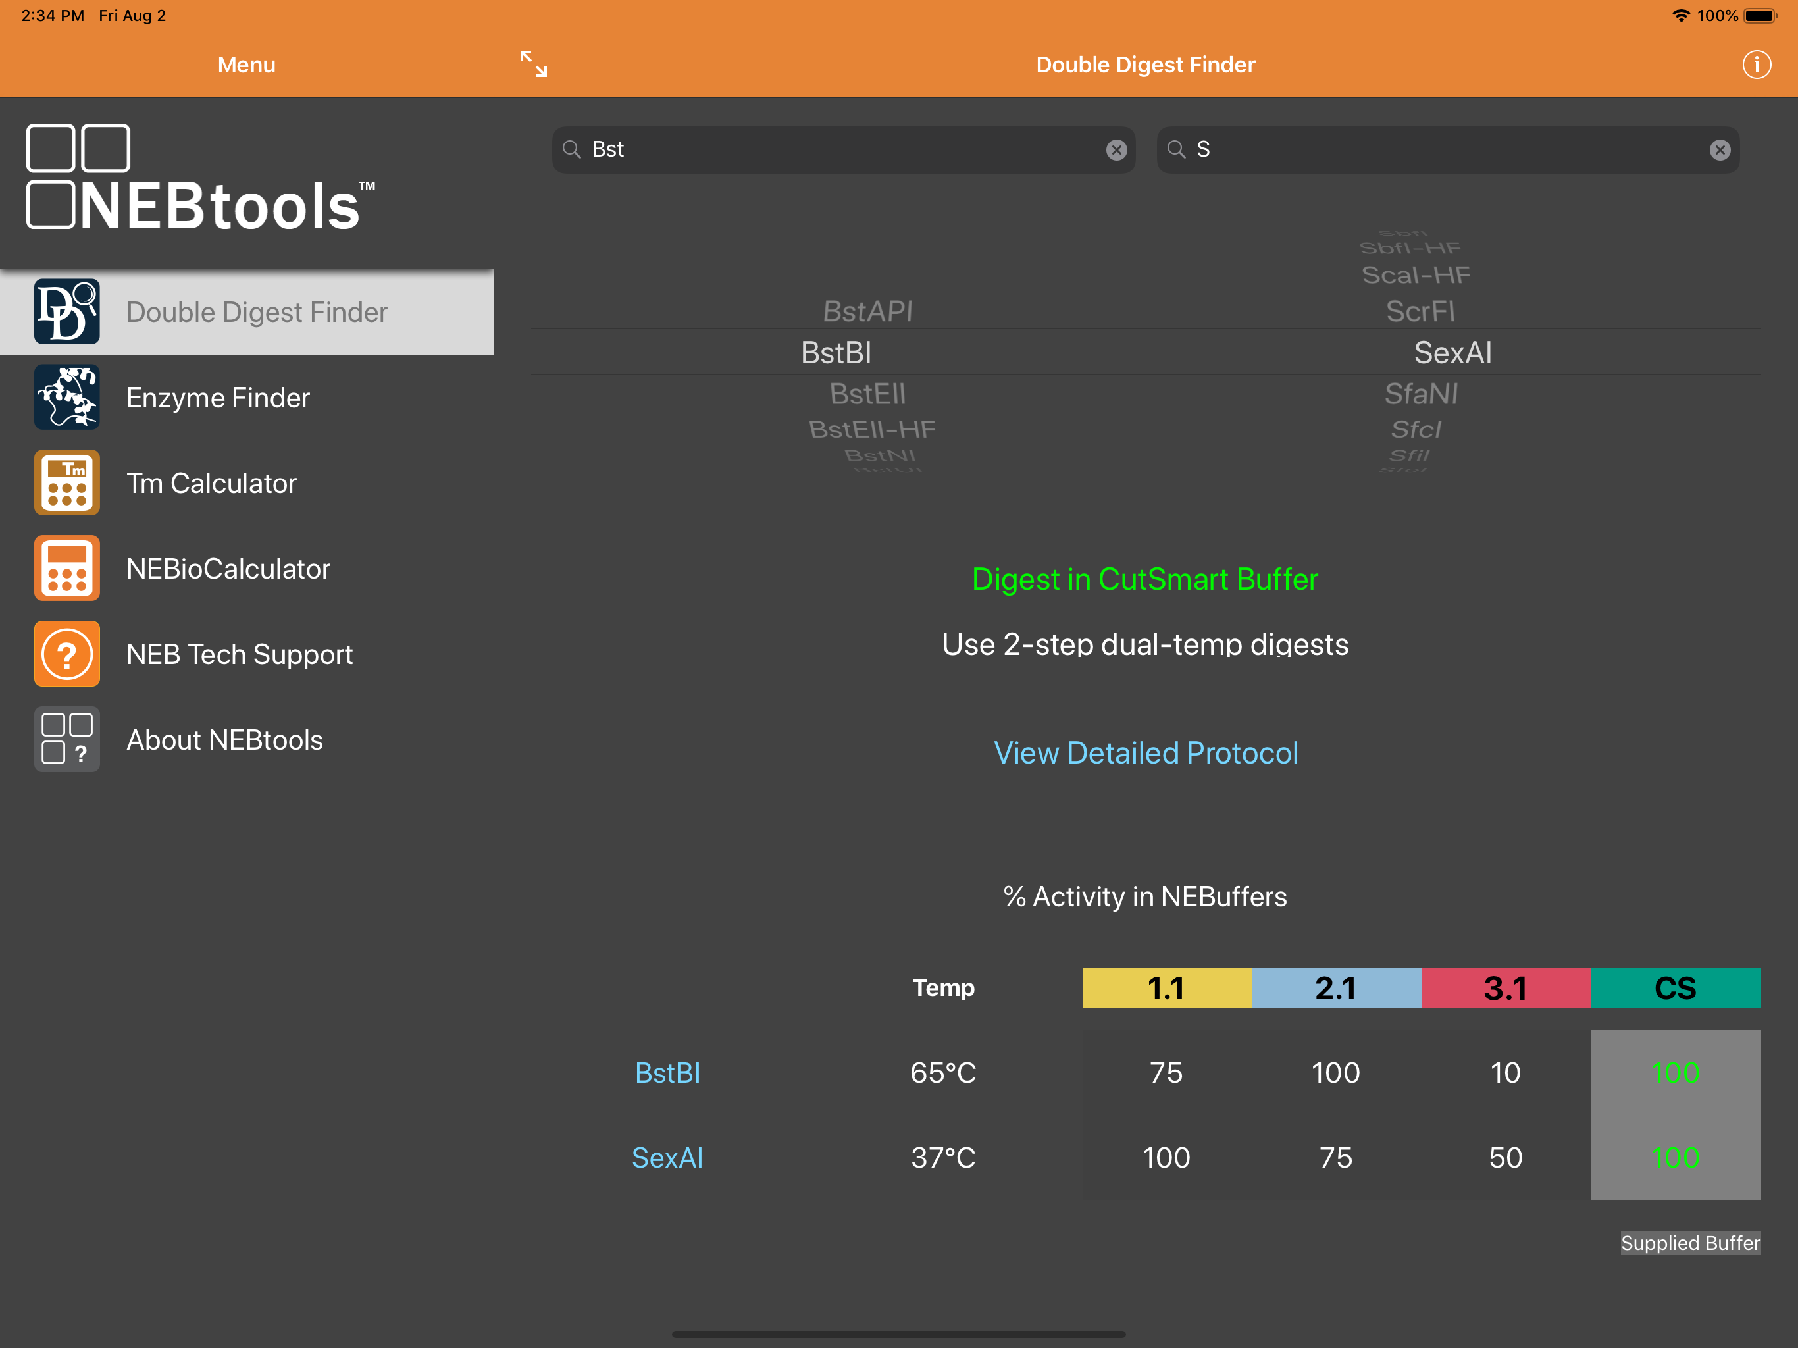Click SexAI CutSmart 100 value
1798x1348 pixels.
(1676, 1157)
